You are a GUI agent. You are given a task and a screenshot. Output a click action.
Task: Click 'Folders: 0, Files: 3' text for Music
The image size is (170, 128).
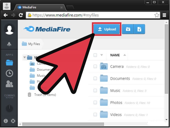tap(135, 91)
